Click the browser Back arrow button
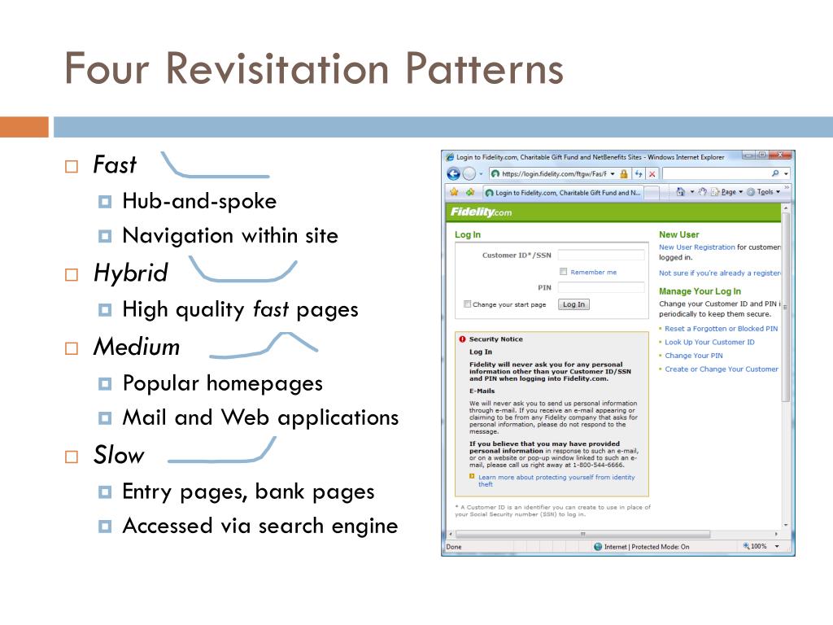 453,174
